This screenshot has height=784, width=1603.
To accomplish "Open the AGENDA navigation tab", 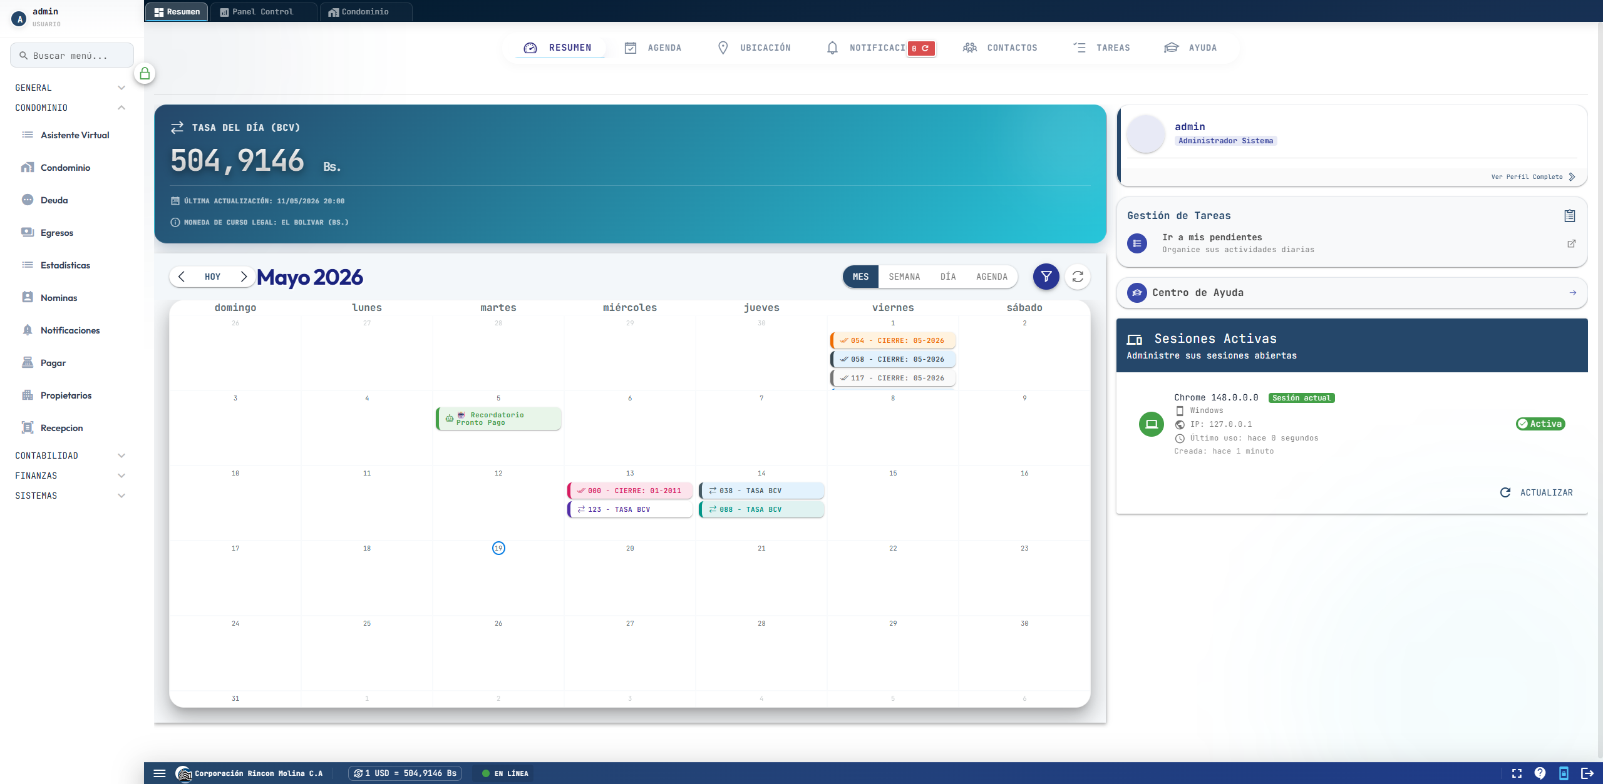I will click(653, 48).
